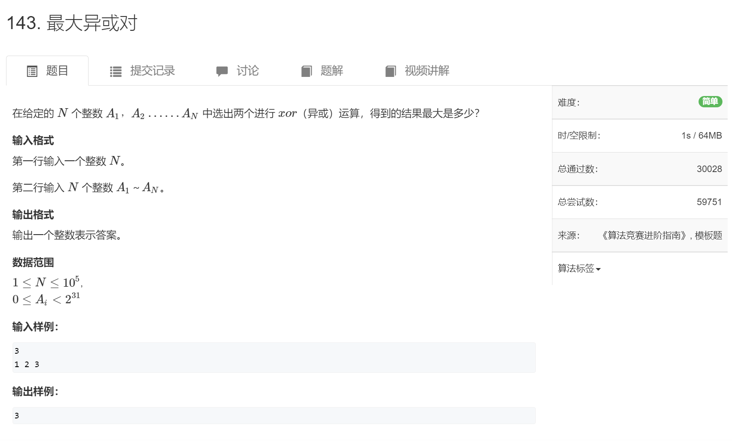
Task: Click the 算法标签 caret arrow
Action: click(598, 269)
